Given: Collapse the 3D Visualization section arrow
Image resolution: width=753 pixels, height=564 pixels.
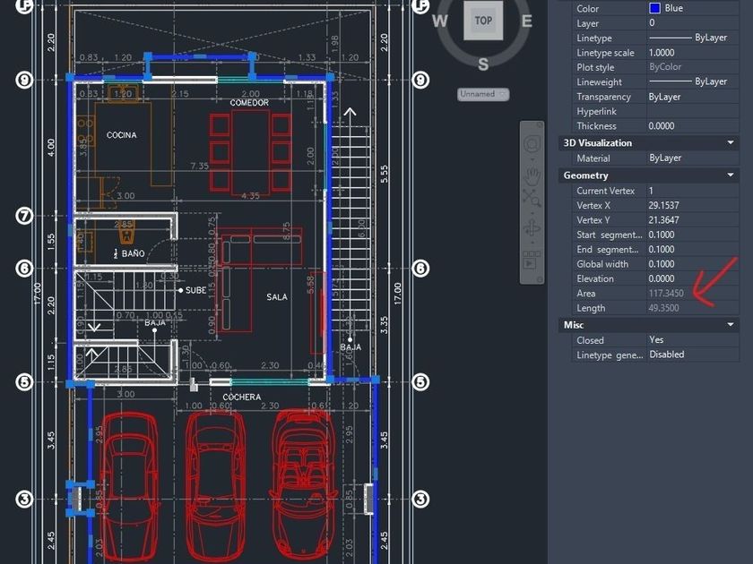Looking at the screenshot, I should pyautogui.click(x=731, y=143).
